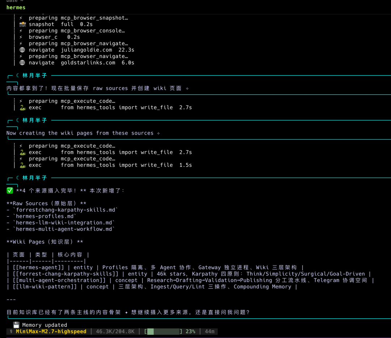This screenshot has width=391, height=338.
Task: Click the last 林月半子 message header
Action: point(35,178)
